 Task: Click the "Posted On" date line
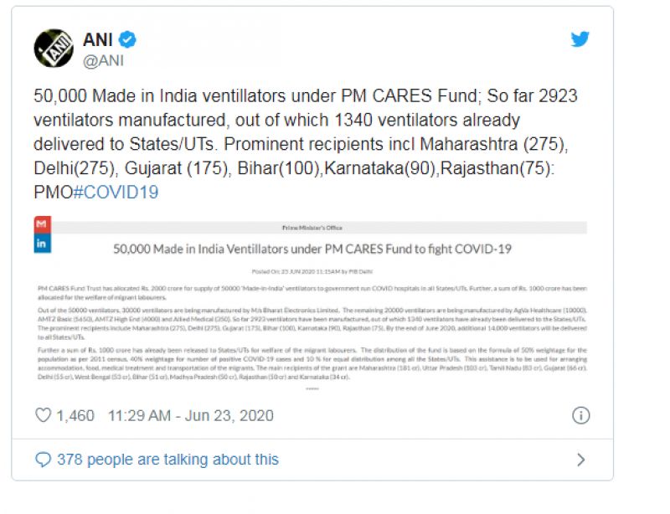click(312, 272)
